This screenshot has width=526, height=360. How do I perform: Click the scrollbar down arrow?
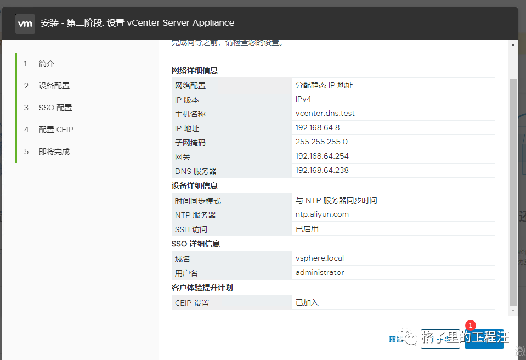click(513, 311)
